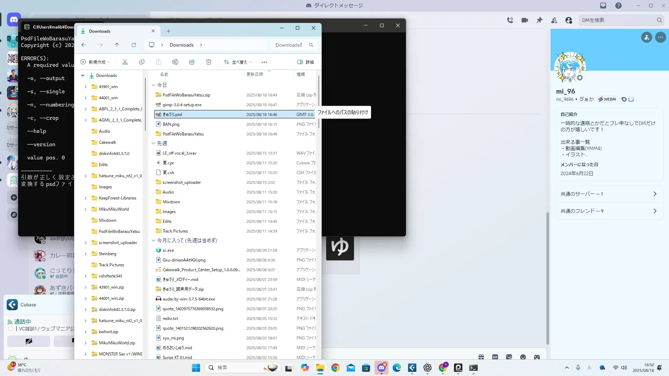Click the Rename icon in Explorer toolbar
Viewport: 669px width, 376px height.
pos(175,62)
